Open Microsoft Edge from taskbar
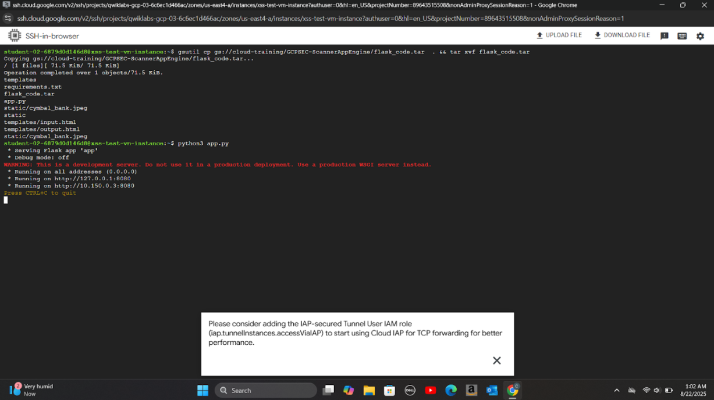This screenshot has width=714, height=400. [451, 390]
